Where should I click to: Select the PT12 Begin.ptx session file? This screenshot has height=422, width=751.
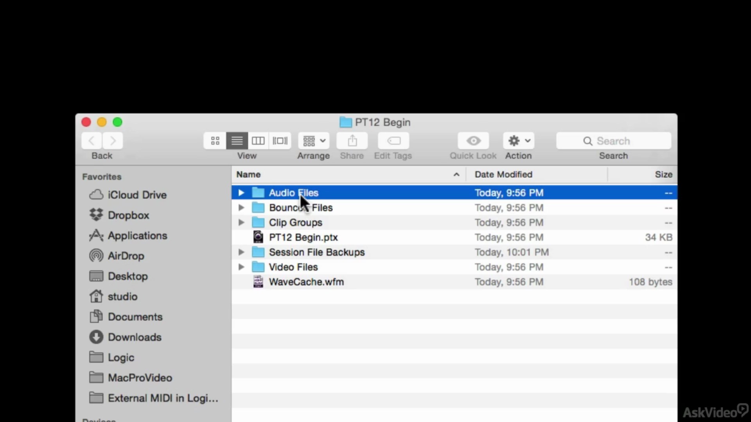tap(454, 237)
